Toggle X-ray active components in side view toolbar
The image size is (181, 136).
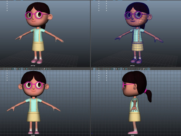146,69
